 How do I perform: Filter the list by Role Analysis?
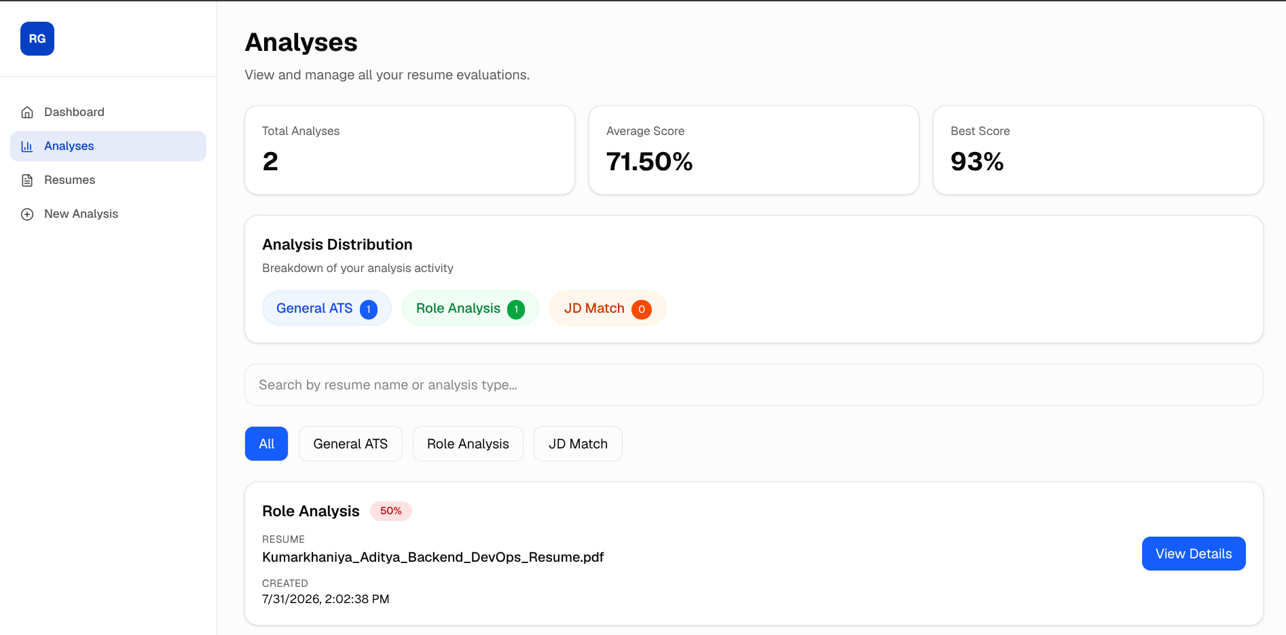pos(468,444)
